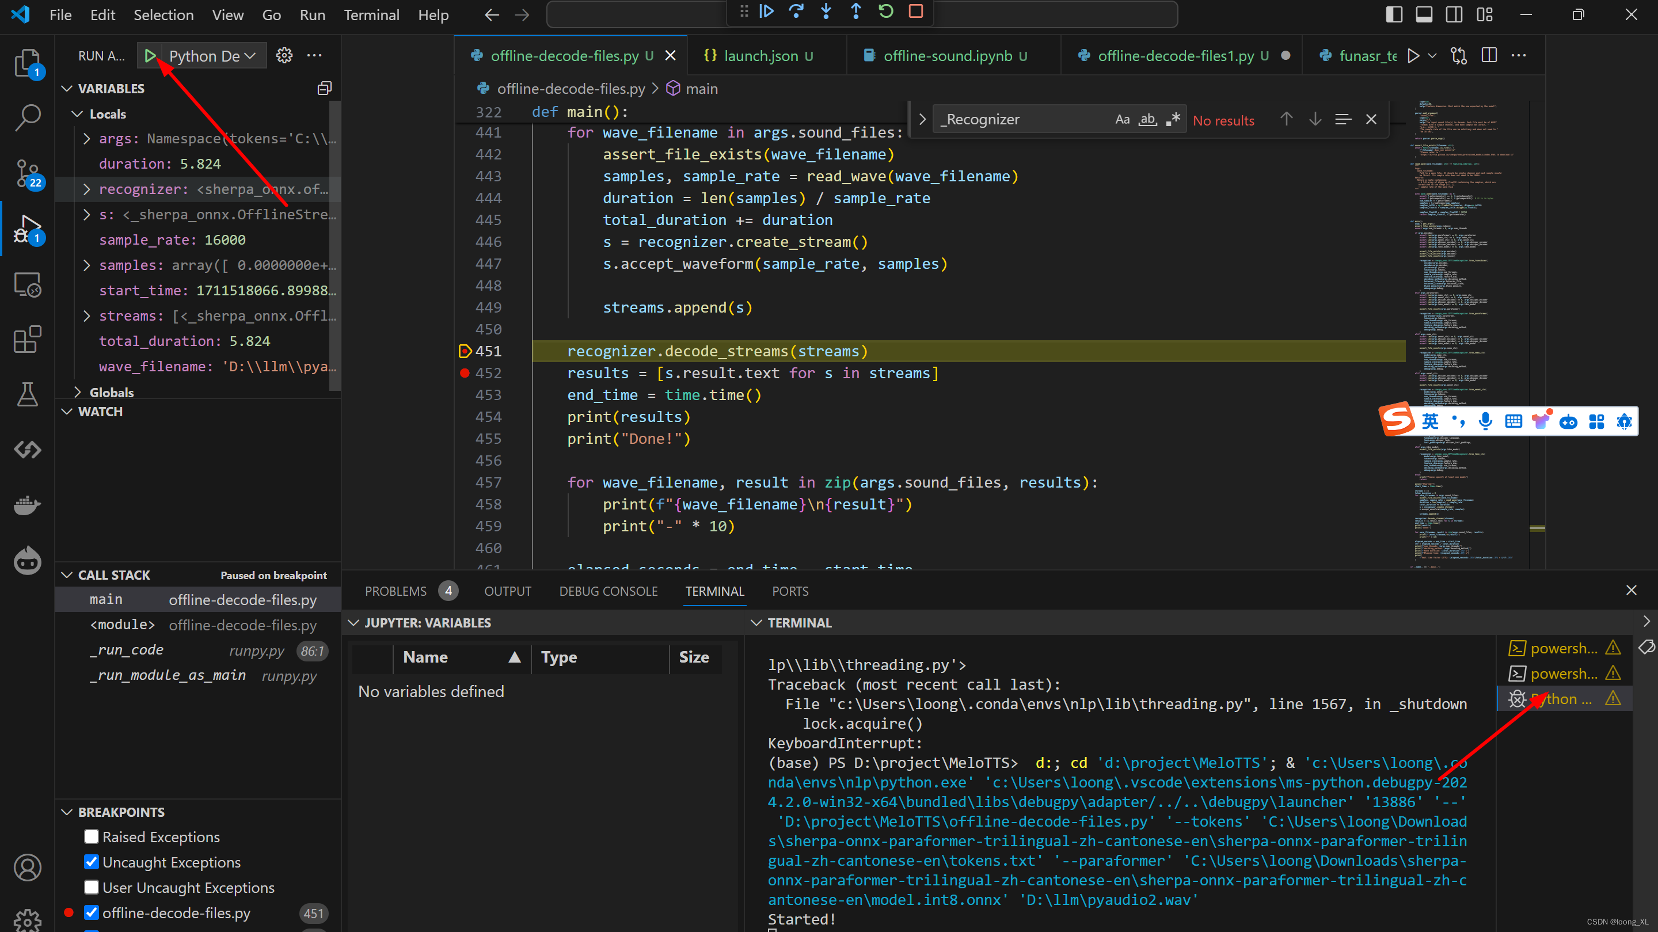Viewport: 1658px width, 932px height.
Task: Step over the current line in debugger
Action: (796, 12)
